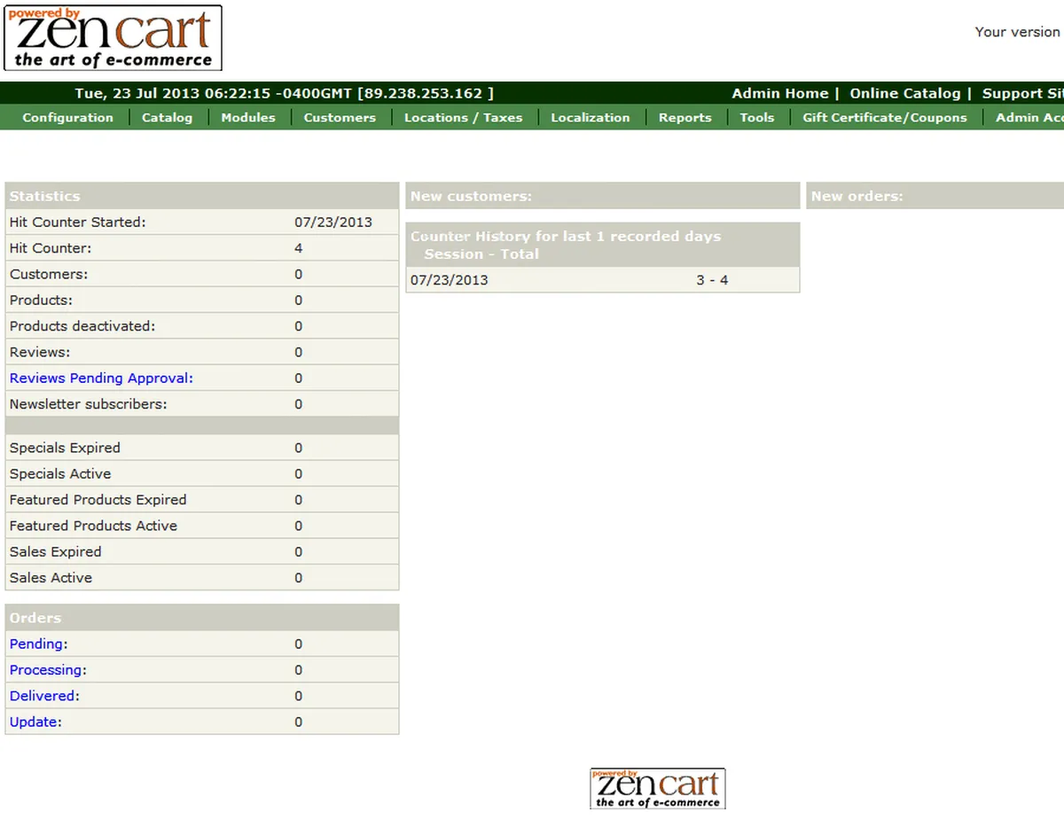Click the Sales Active label
Viewport: 1064px width, 827px height.
(51, 578)
